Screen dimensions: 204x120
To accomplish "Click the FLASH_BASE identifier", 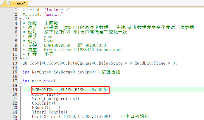I will 72,90.
